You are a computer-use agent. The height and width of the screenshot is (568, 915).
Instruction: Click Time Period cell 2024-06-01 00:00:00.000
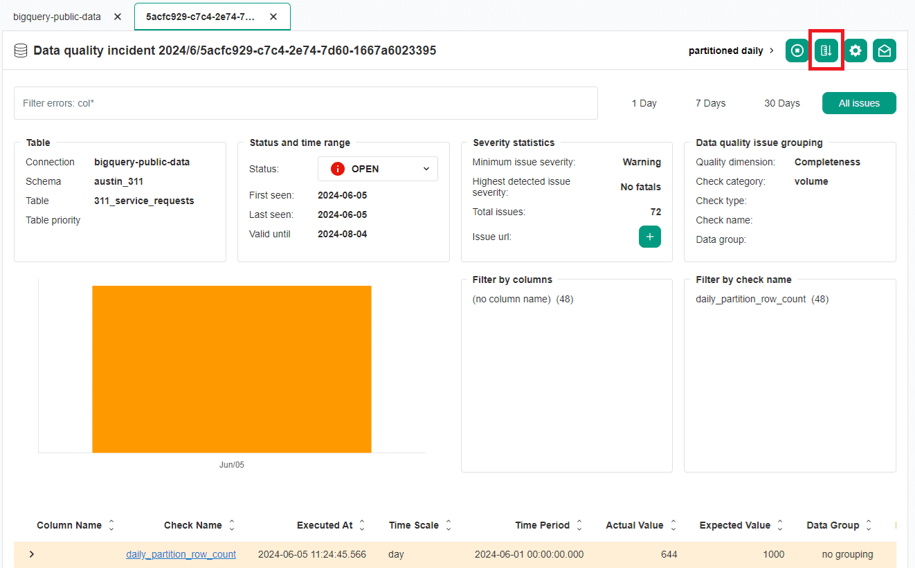point(529,554)
